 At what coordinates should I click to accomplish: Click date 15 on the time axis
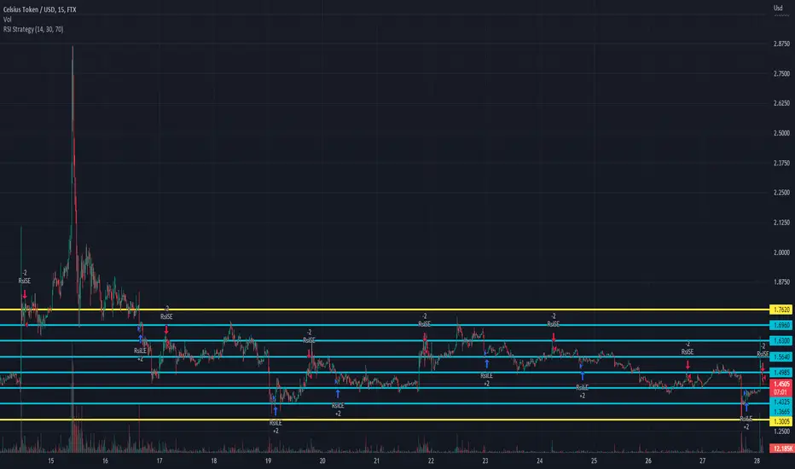pyautogui.click(x=50, y=460)
